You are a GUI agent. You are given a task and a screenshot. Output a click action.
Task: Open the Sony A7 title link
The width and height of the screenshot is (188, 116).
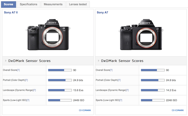(x=102, y=12)
